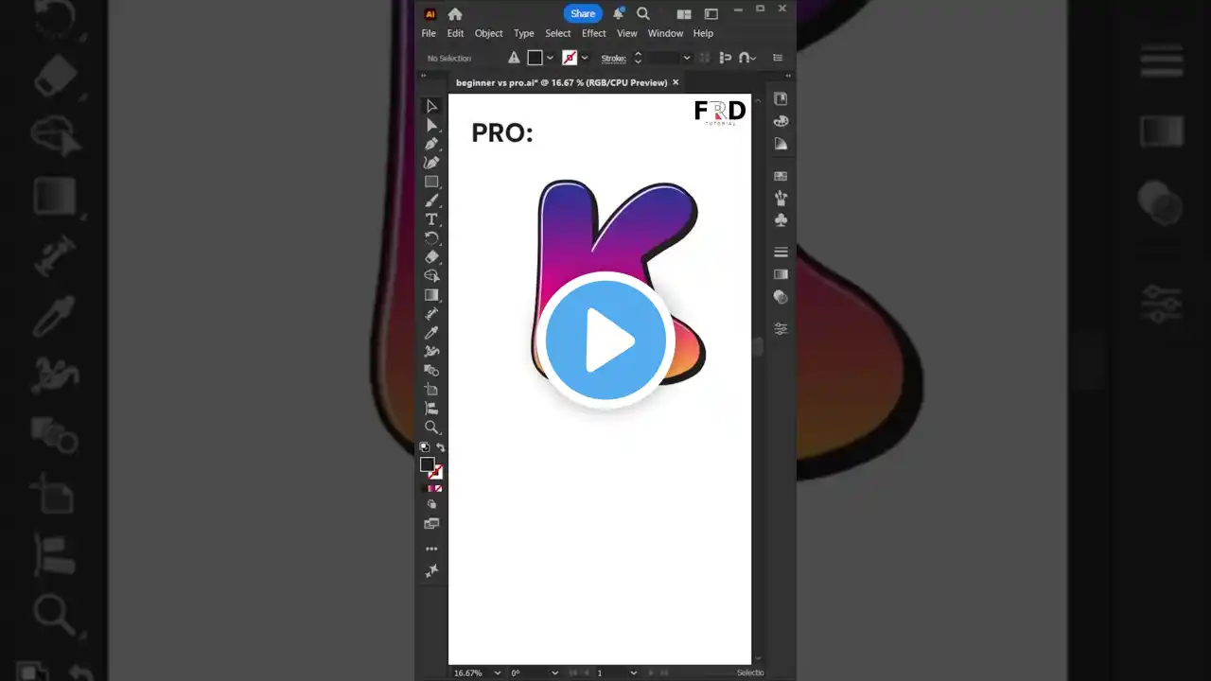The height and width of the screenshot is (681, 1211).
Task: Select the Gradient tool
Action: click(x=431, y=295)
